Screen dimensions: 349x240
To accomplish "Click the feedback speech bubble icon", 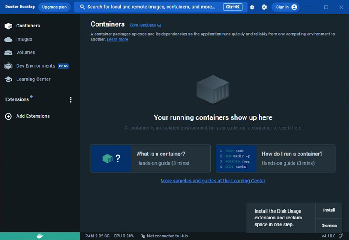I will 159,25.
